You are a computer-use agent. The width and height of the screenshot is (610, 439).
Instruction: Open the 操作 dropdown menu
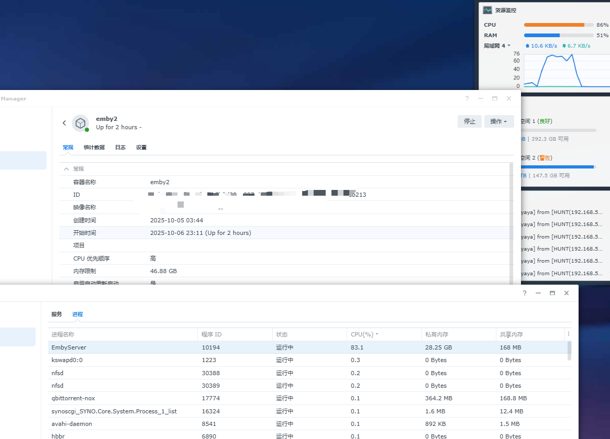pos(498,121)
